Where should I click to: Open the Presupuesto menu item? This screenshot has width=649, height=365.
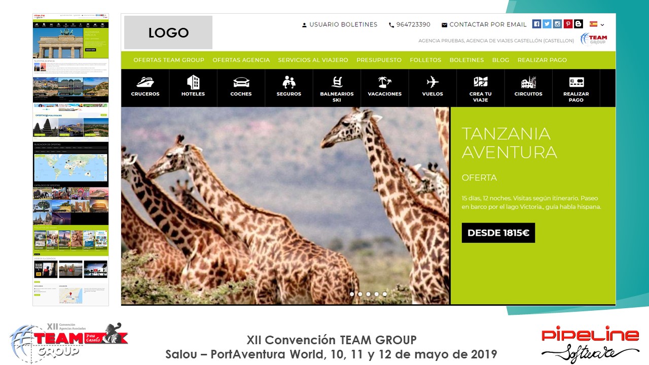[379, 60]
